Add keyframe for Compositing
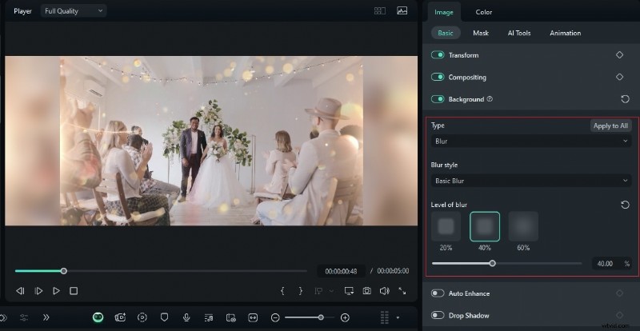640x331 pixels. [619, 77]
